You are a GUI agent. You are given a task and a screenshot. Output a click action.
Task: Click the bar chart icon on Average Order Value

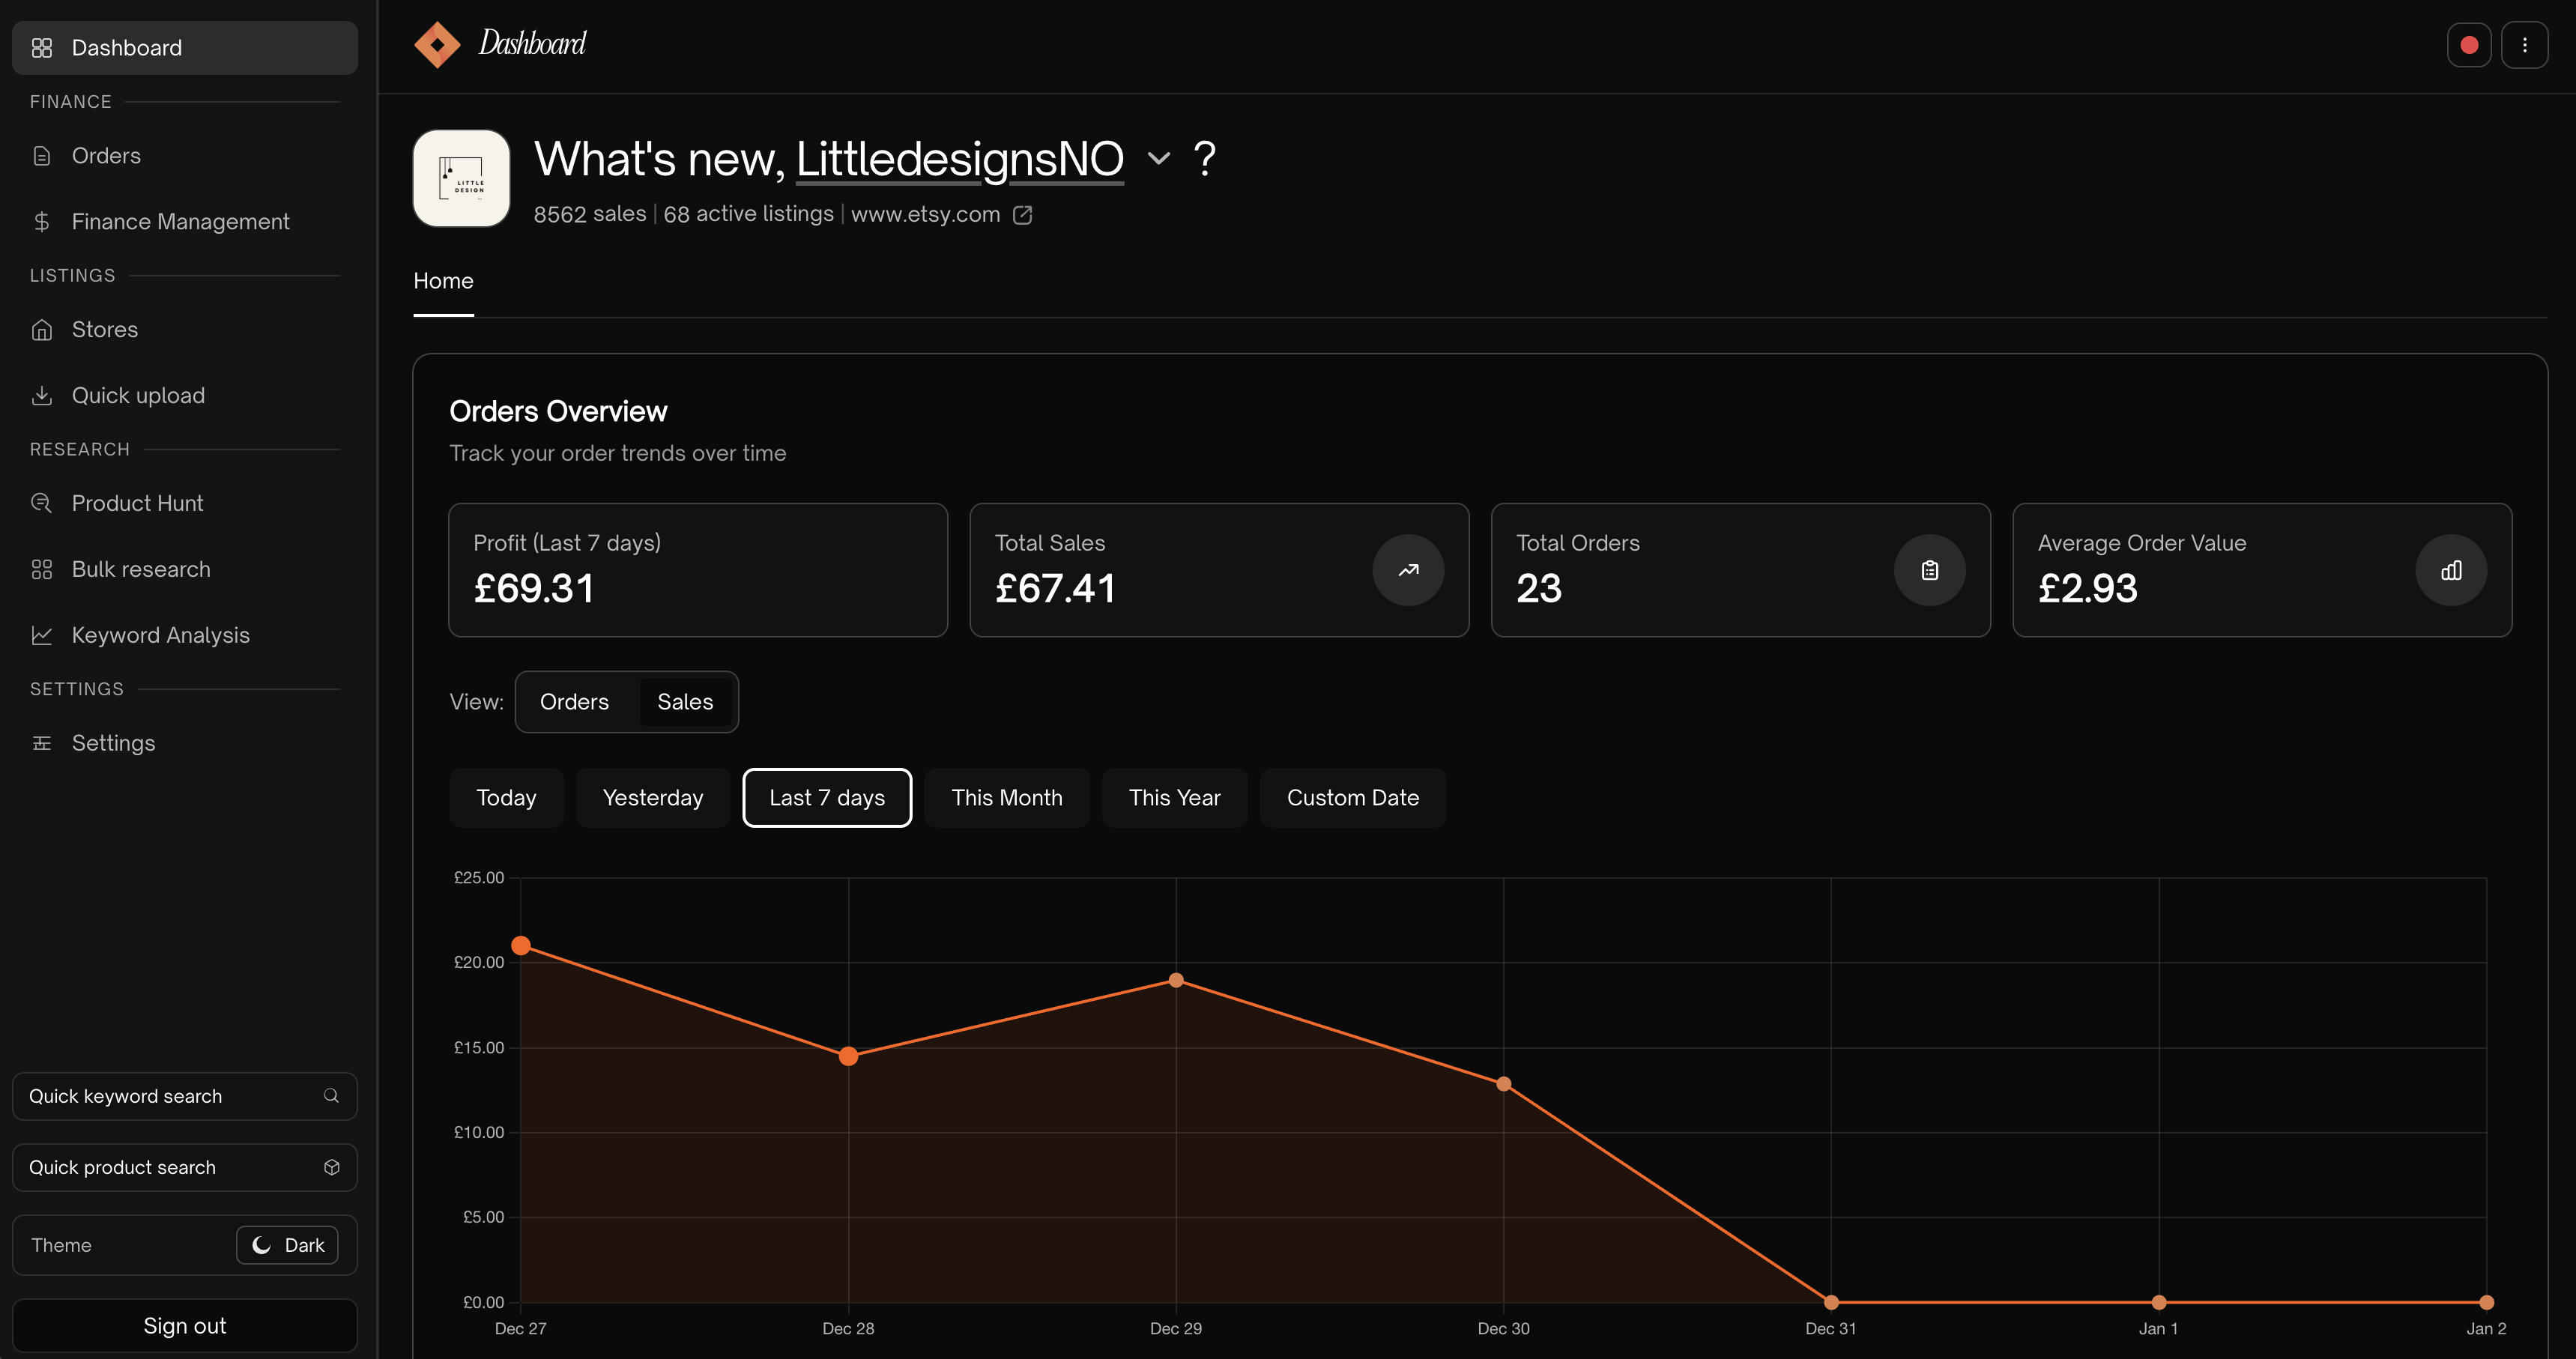point(2451,570)
